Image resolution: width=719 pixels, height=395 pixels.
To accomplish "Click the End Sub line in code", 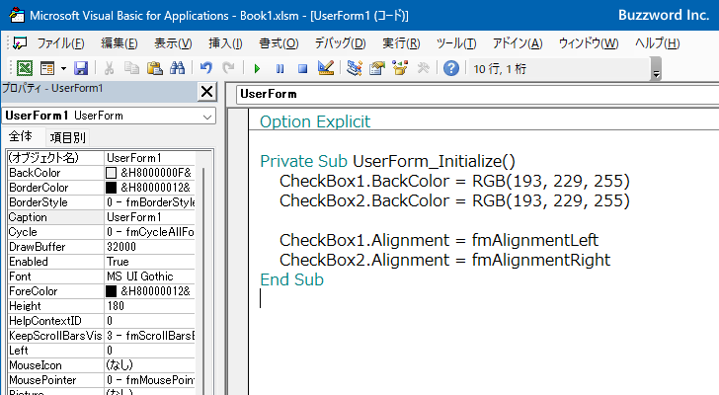I will pyautogui.click(x=291, y=279).
